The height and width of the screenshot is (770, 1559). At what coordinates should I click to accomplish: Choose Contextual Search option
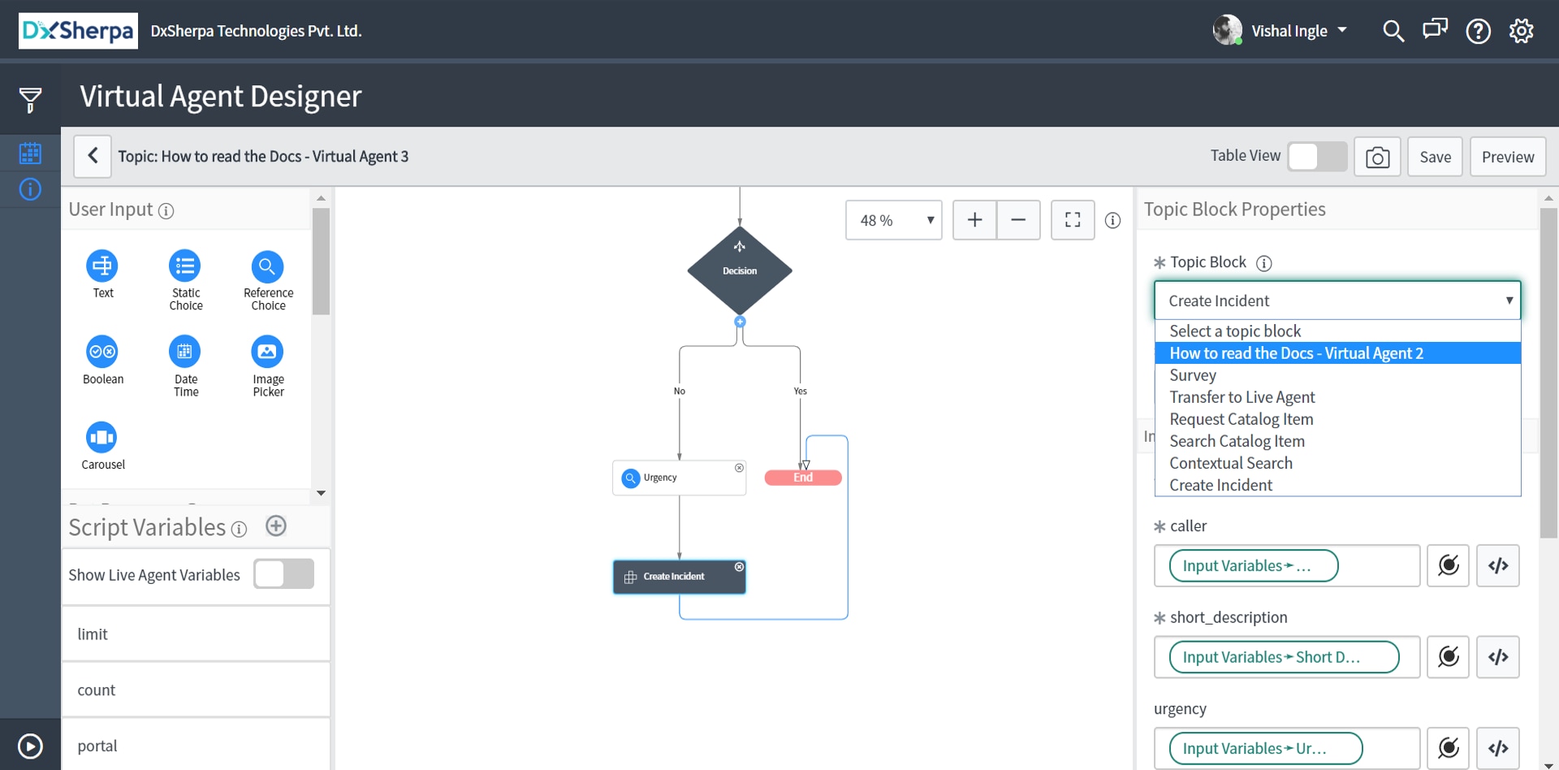point(1337,462)
